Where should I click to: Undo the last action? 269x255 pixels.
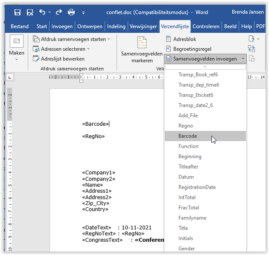pyautogui.click(x=42, y=12)
